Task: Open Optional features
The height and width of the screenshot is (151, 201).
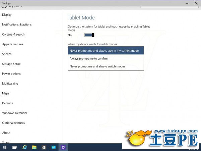Action: tap(13, 123)
